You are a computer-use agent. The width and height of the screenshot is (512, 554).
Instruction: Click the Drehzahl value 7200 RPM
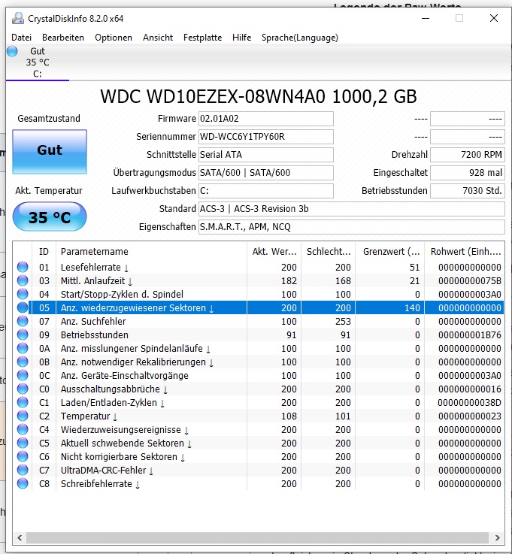tap(468, 155)
